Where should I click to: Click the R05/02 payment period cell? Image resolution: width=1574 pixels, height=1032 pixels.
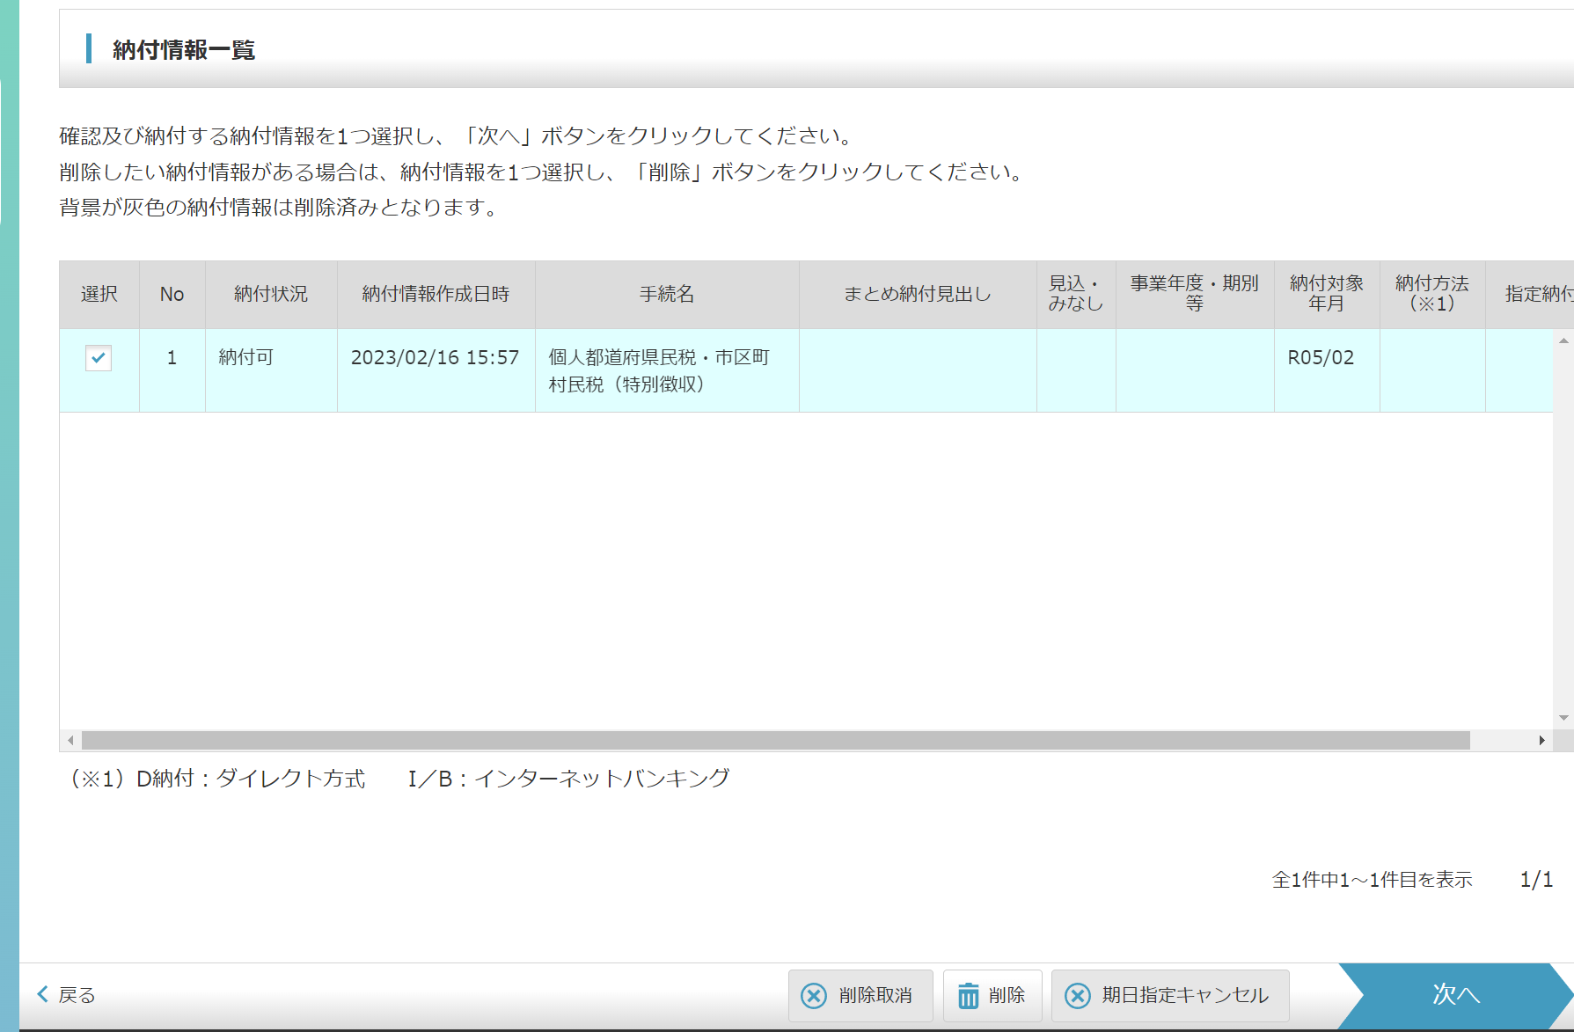(x=1321, y=357)
